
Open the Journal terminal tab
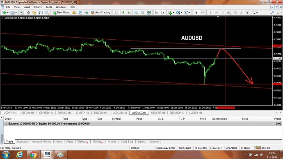pos(154,142)
